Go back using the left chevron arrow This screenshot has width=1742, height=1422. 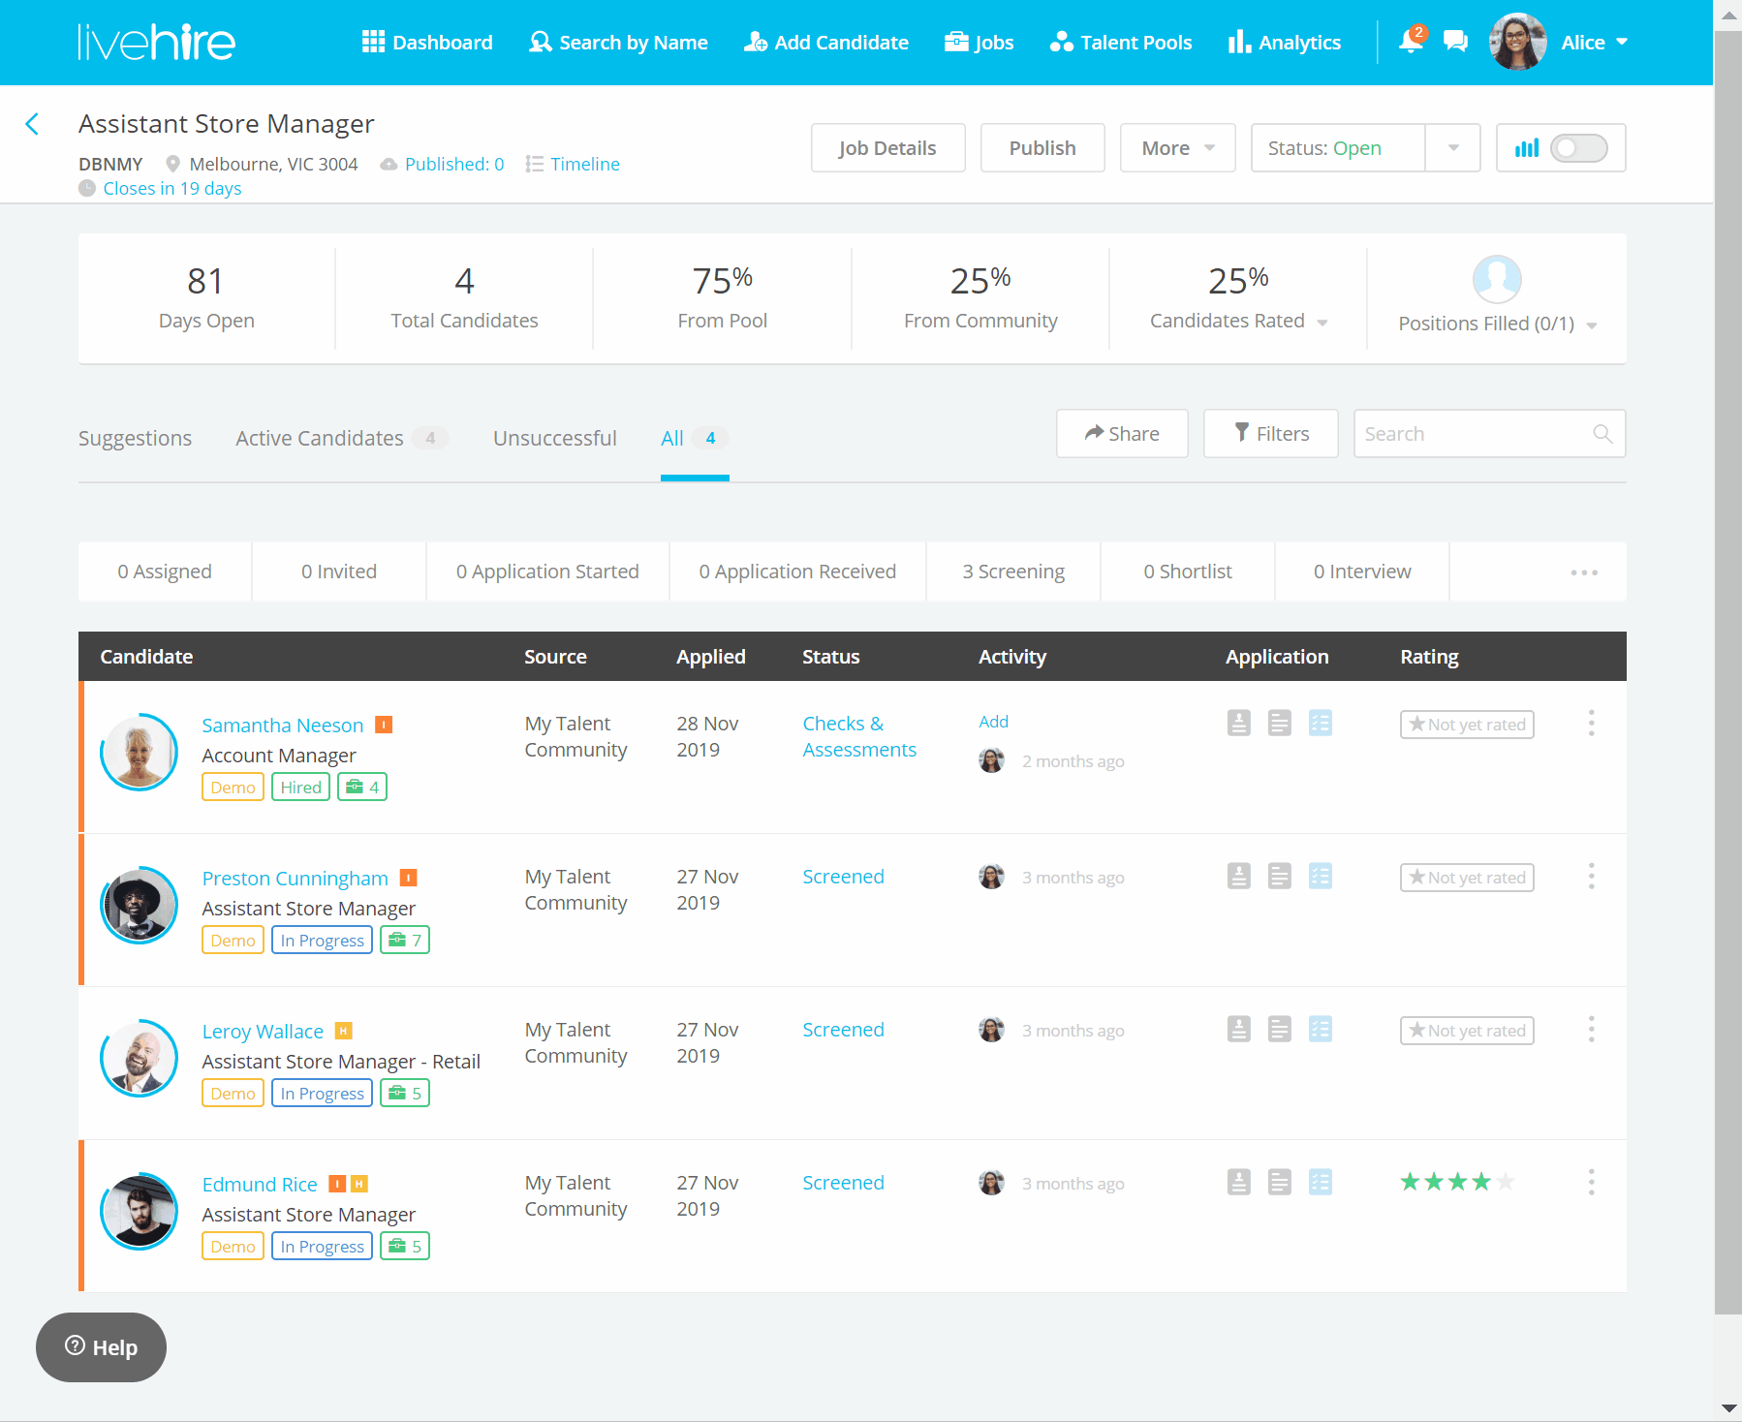[x=32, y=124]
